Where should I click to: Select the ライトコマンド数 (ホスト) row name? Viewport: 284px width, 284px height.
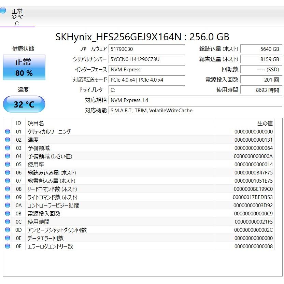click(52, 197)
